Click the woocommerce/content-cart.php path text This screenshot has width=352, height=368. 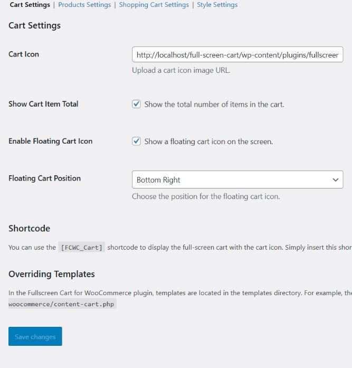click(62, 304)
